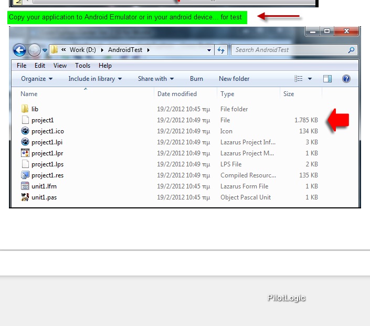Click the Object Pascal Unit type text

click(246, 197)
